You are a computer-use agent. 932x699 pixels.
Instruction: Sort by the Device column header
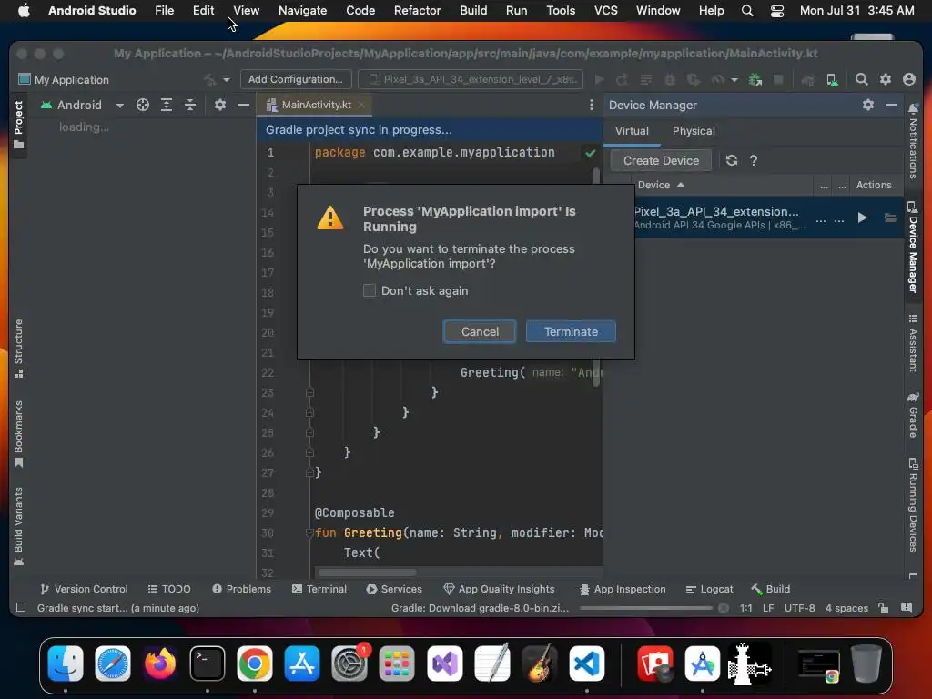pos(661,185)
